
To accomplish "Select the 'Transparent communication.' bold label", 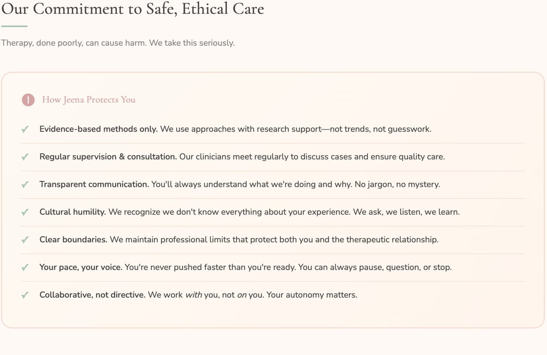I will 94,184.
